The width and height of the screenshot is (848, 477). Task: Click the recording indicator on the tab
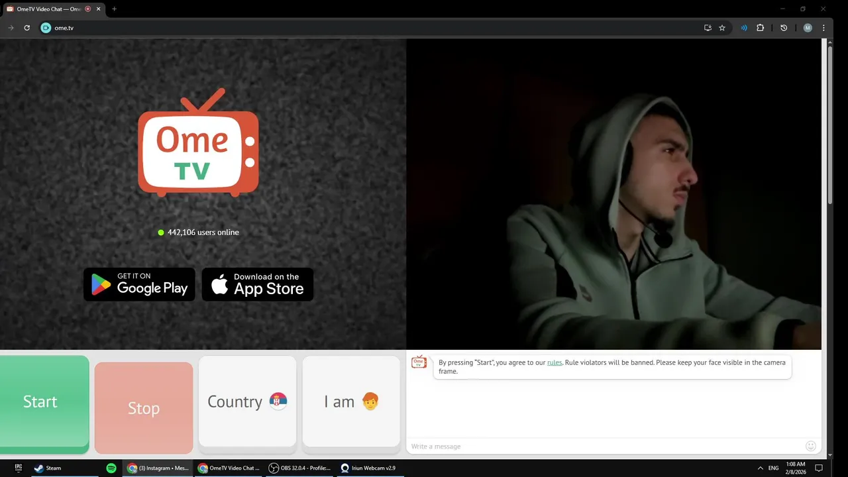(x=88, y=9)
